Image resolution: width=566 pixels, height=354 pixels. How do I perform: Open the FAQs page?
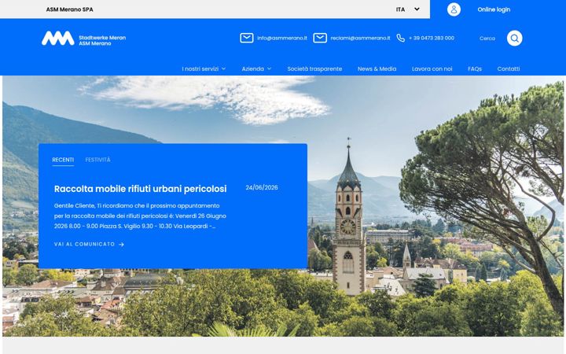click(x=475, y=68)
